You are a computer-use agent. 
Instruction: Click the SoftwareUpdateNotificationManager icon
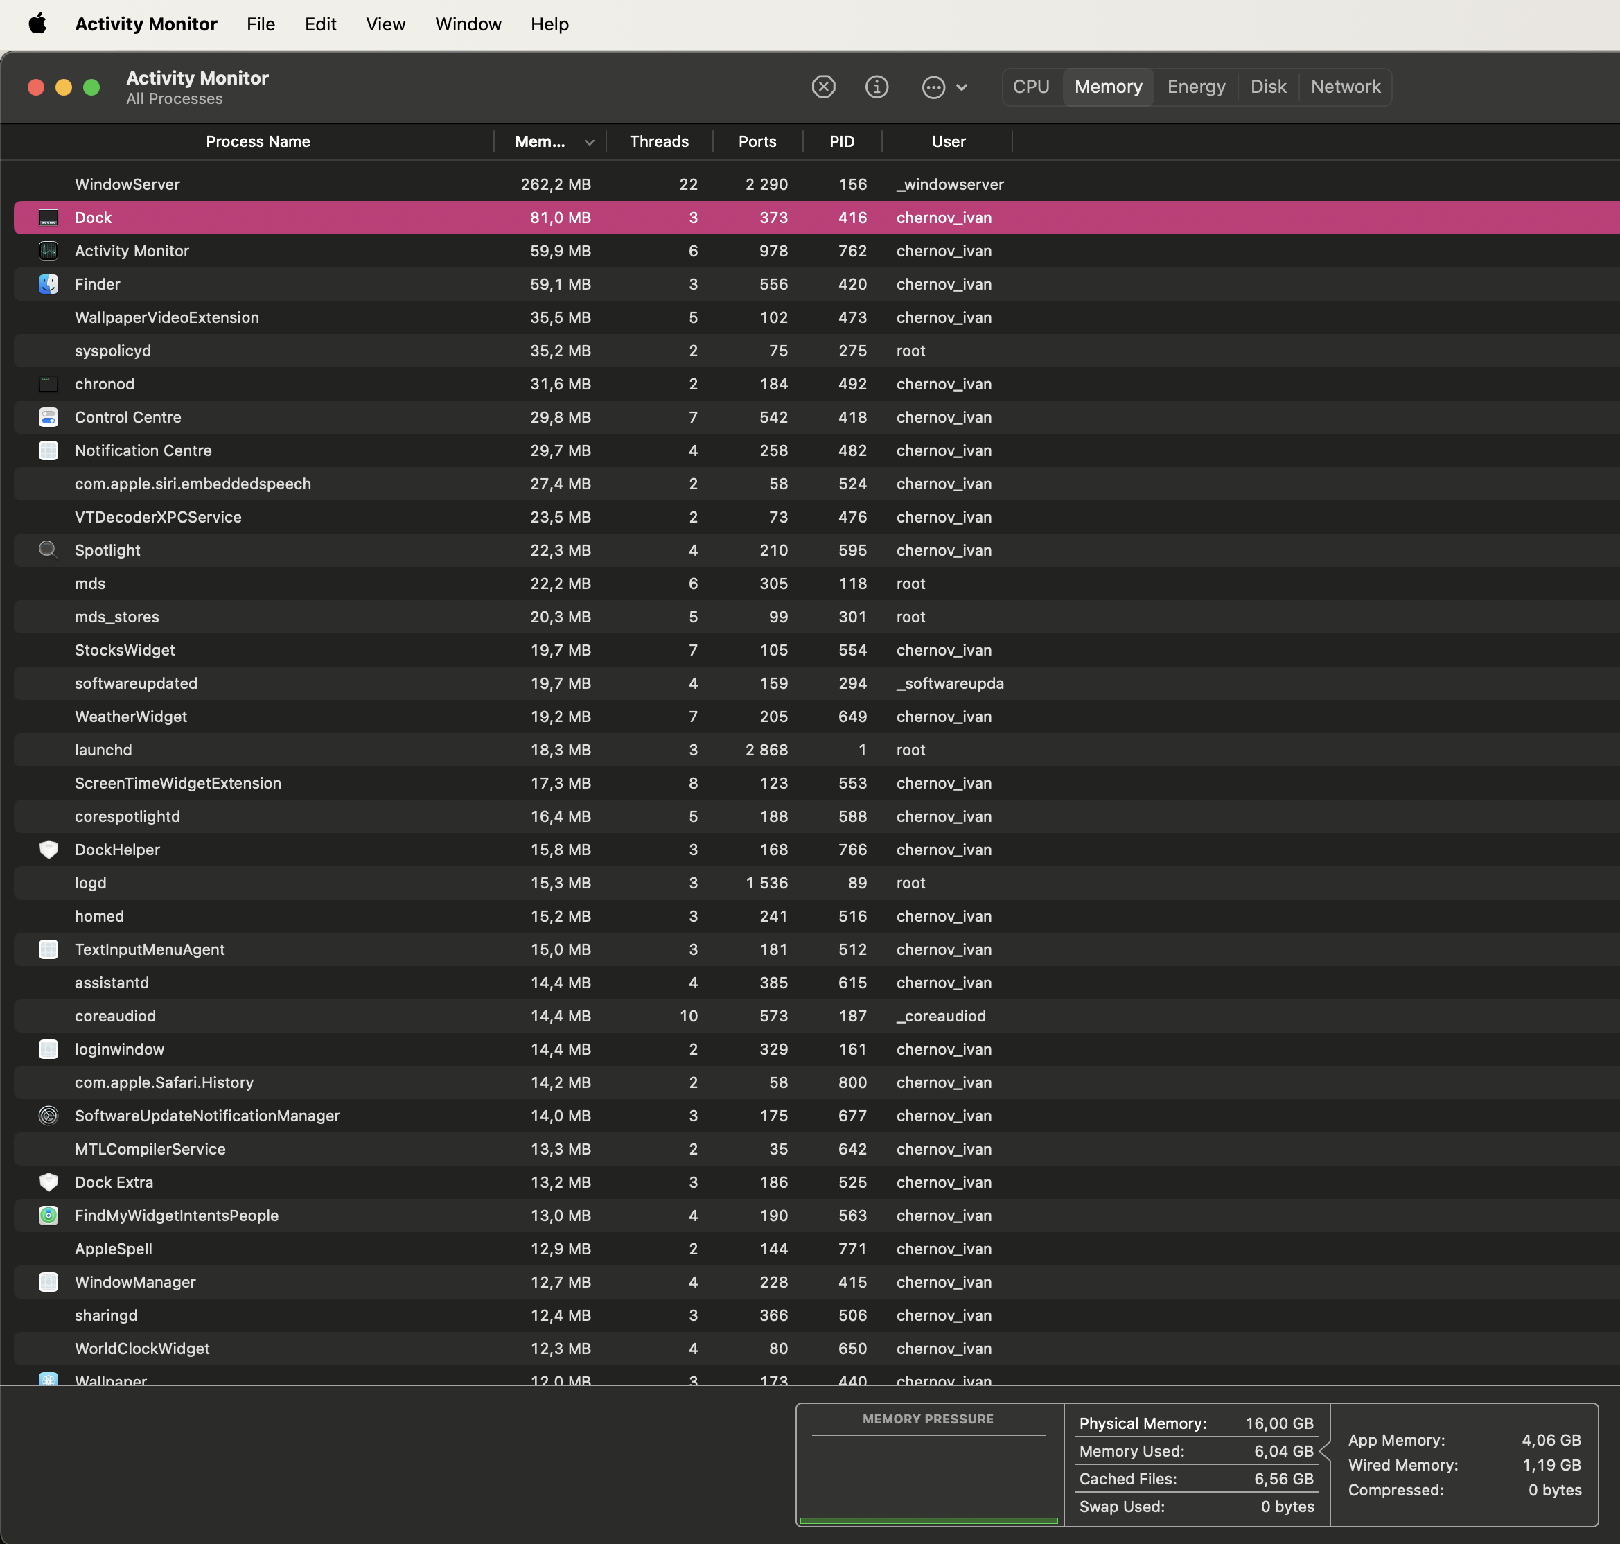49,1115
